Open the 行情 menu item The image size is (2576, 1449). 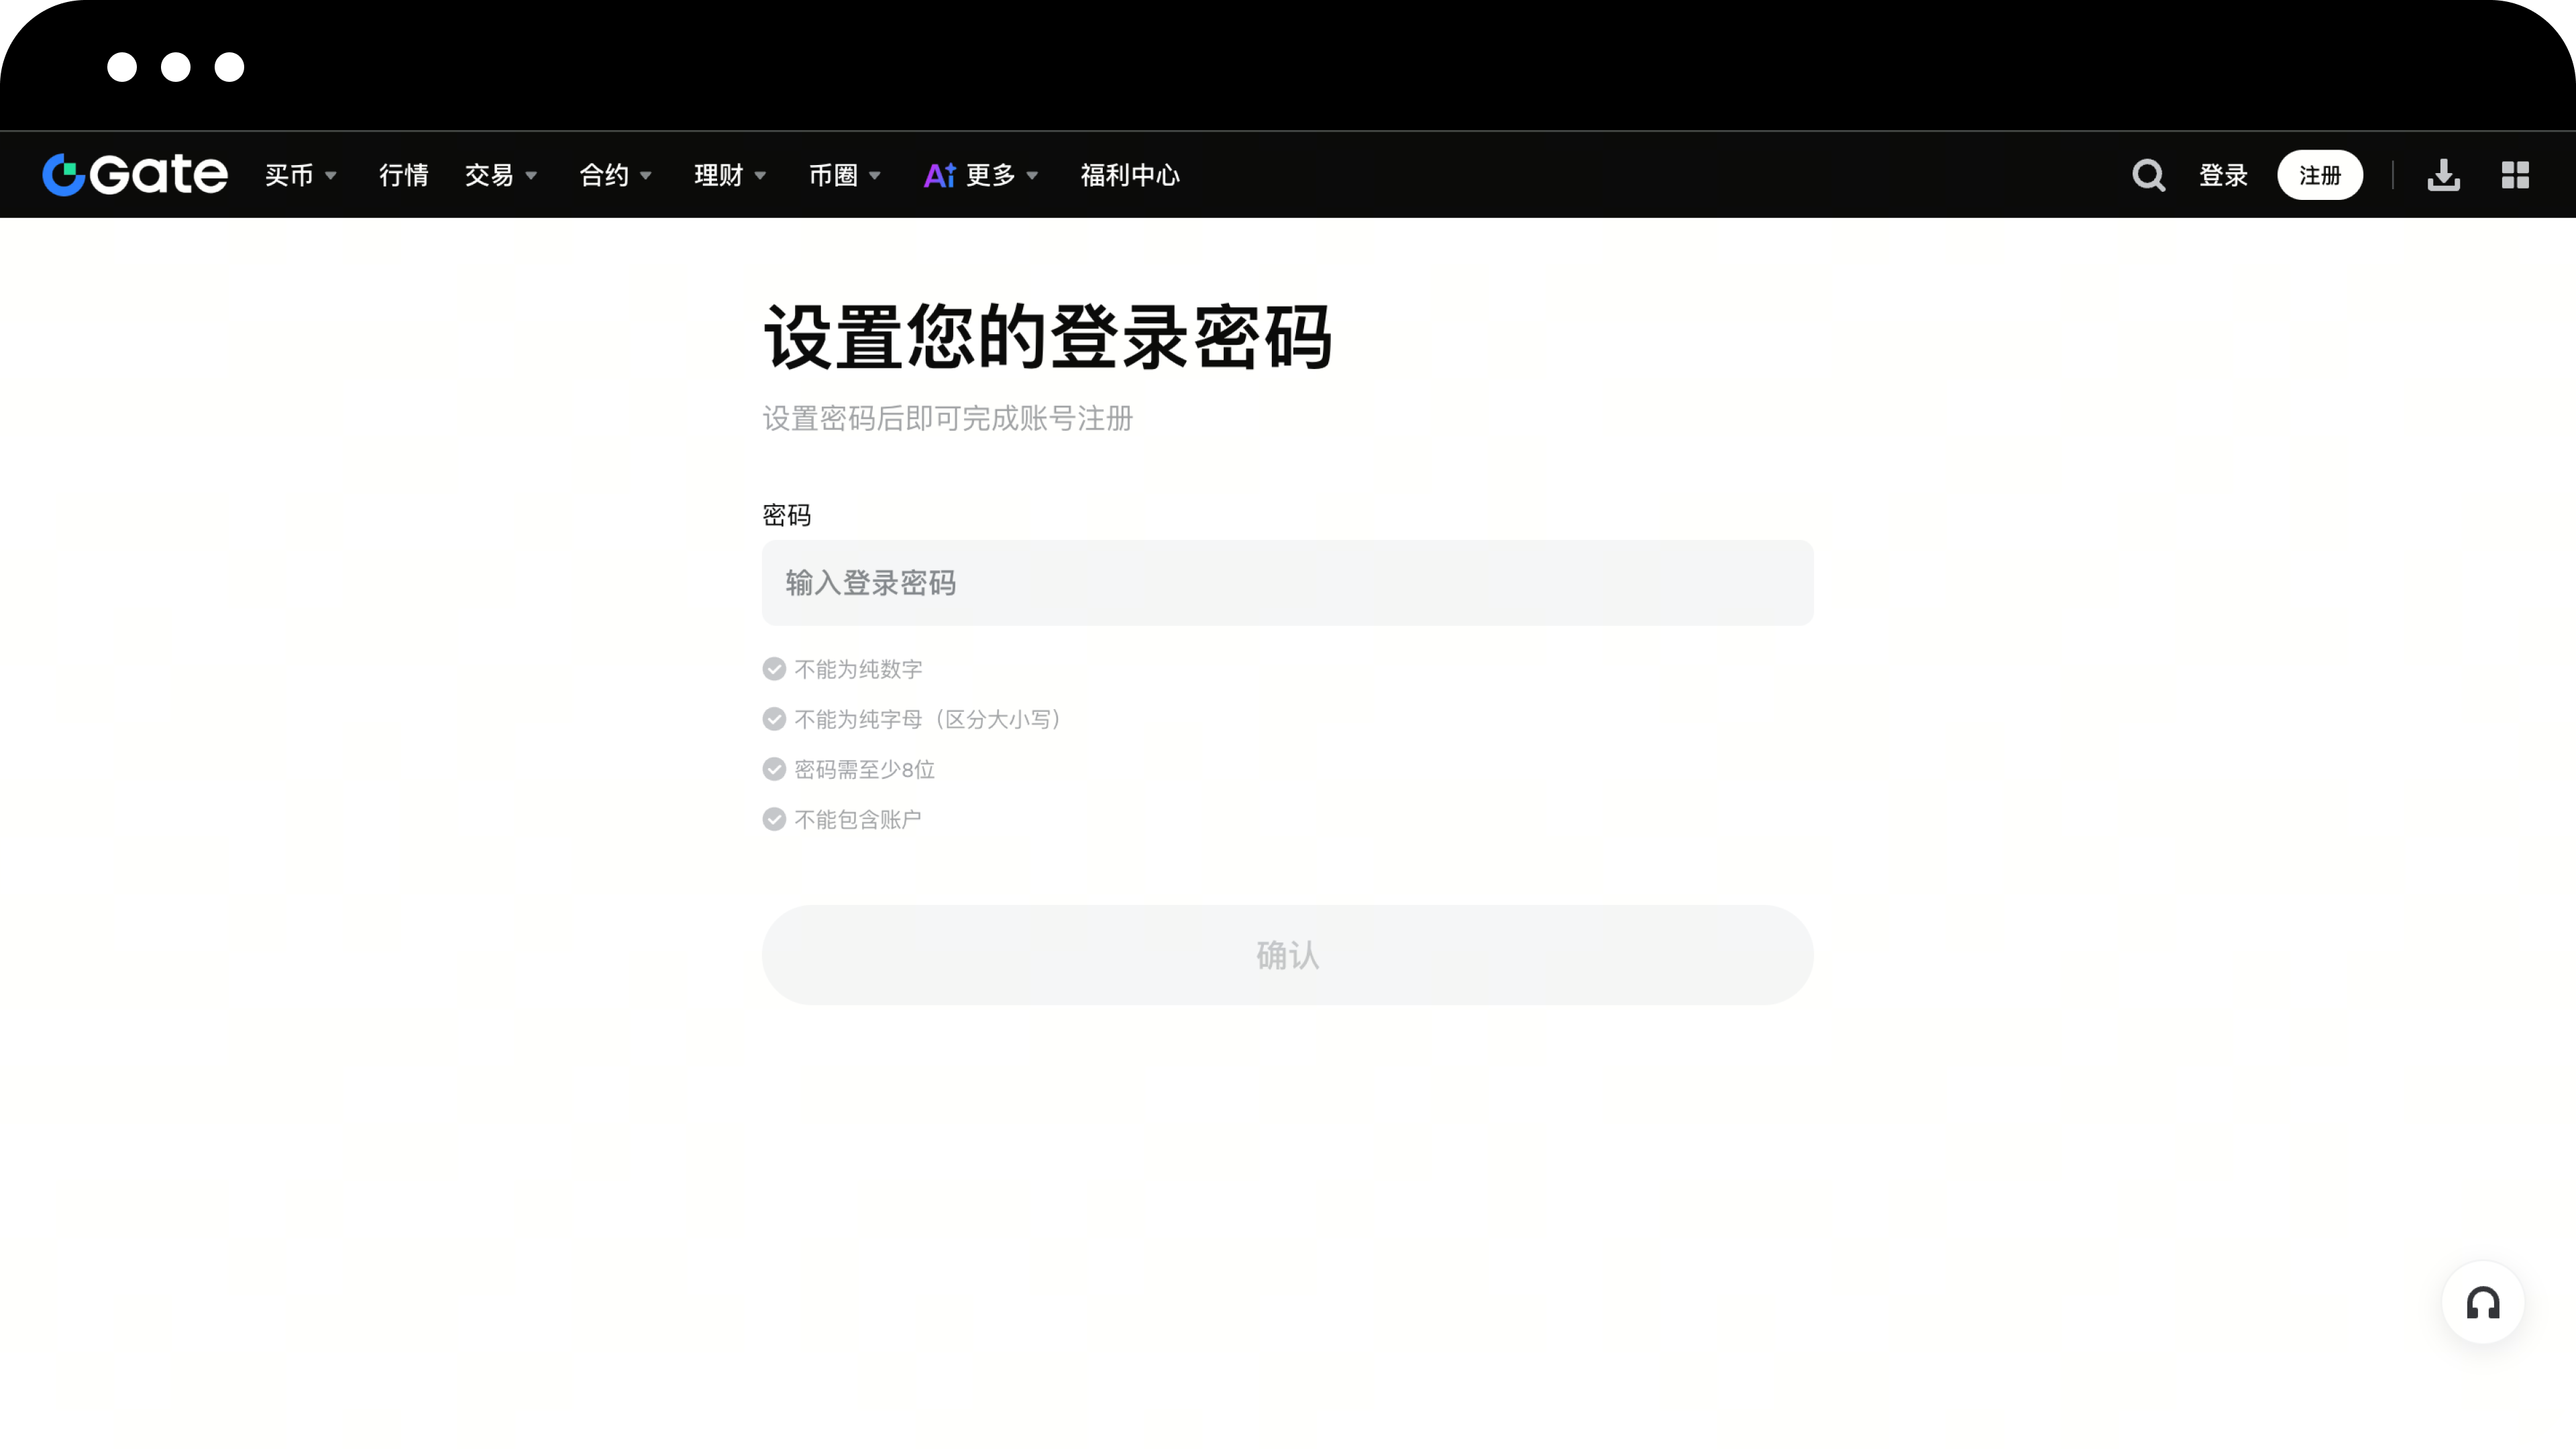coord(402,174)
